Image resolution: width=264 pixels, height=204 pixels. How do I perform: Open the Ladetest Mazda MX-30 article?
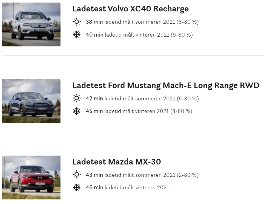[117, 162]
